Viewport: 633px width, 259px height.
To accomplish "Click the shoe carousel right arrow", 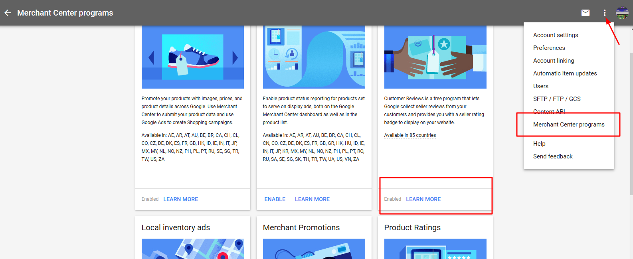I will [x=235, y=58].
